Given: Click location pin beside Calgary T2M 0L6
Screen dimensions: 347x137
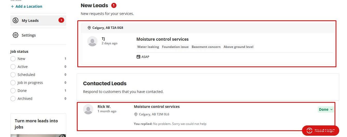Looking at the screenshot, I should coord(136,114).
